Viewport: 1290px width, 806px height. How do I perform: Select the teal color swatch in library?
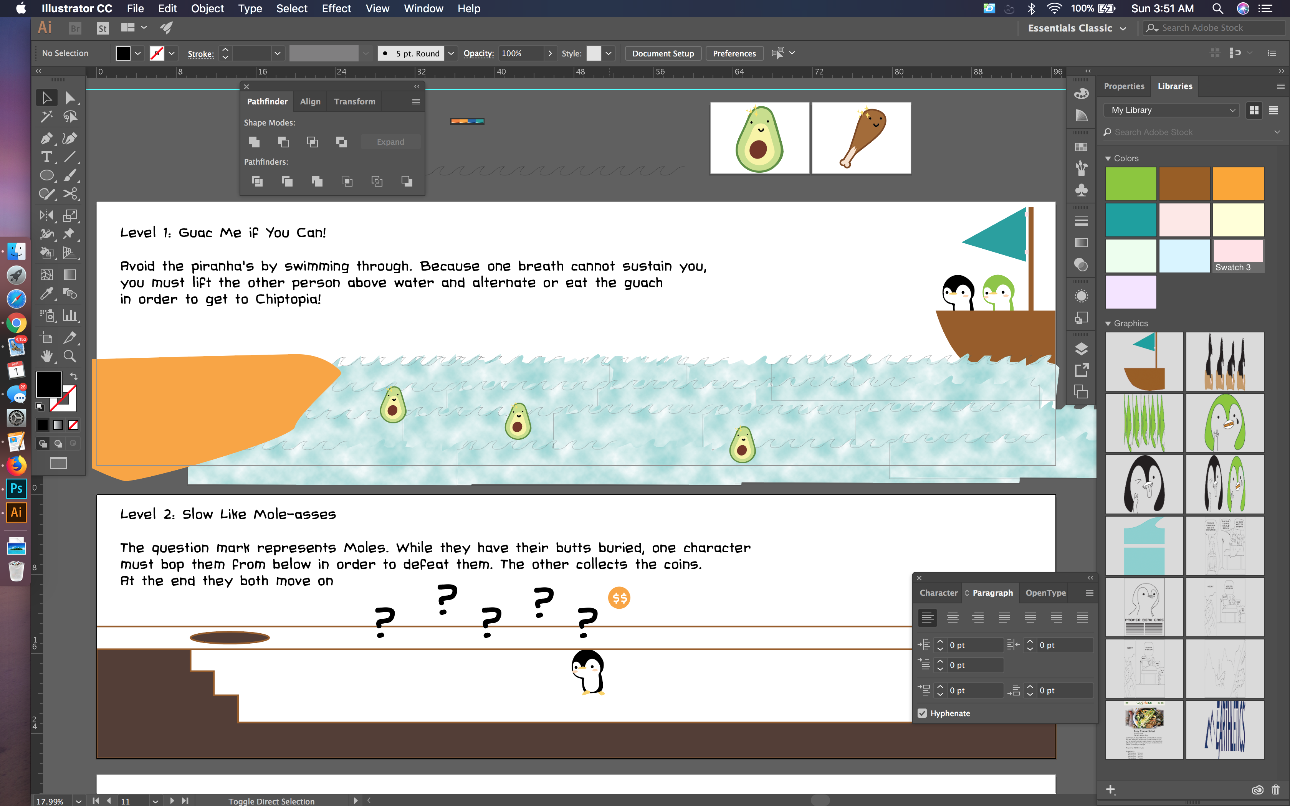1131,220
